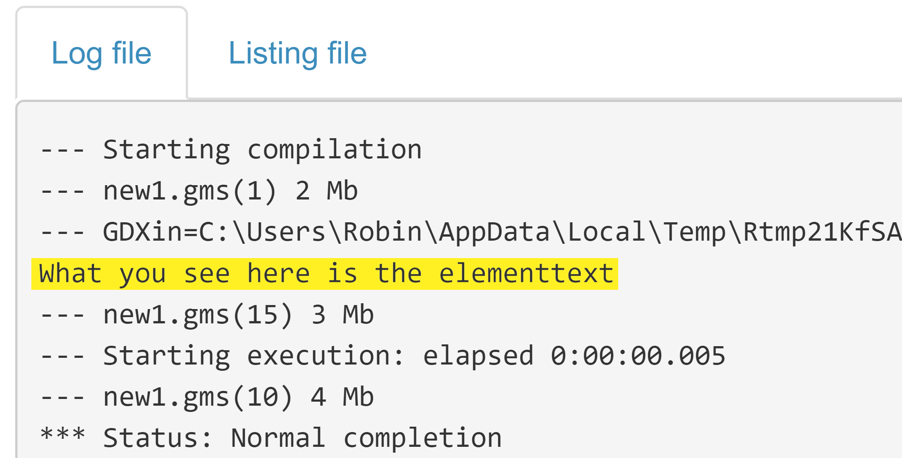Click the "Starting compilation" log line
Viewport: 902px width, 458px height.
tap(262, 149)
